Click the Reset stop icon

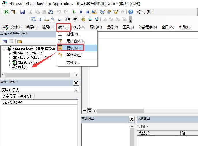tap(87, 12)
